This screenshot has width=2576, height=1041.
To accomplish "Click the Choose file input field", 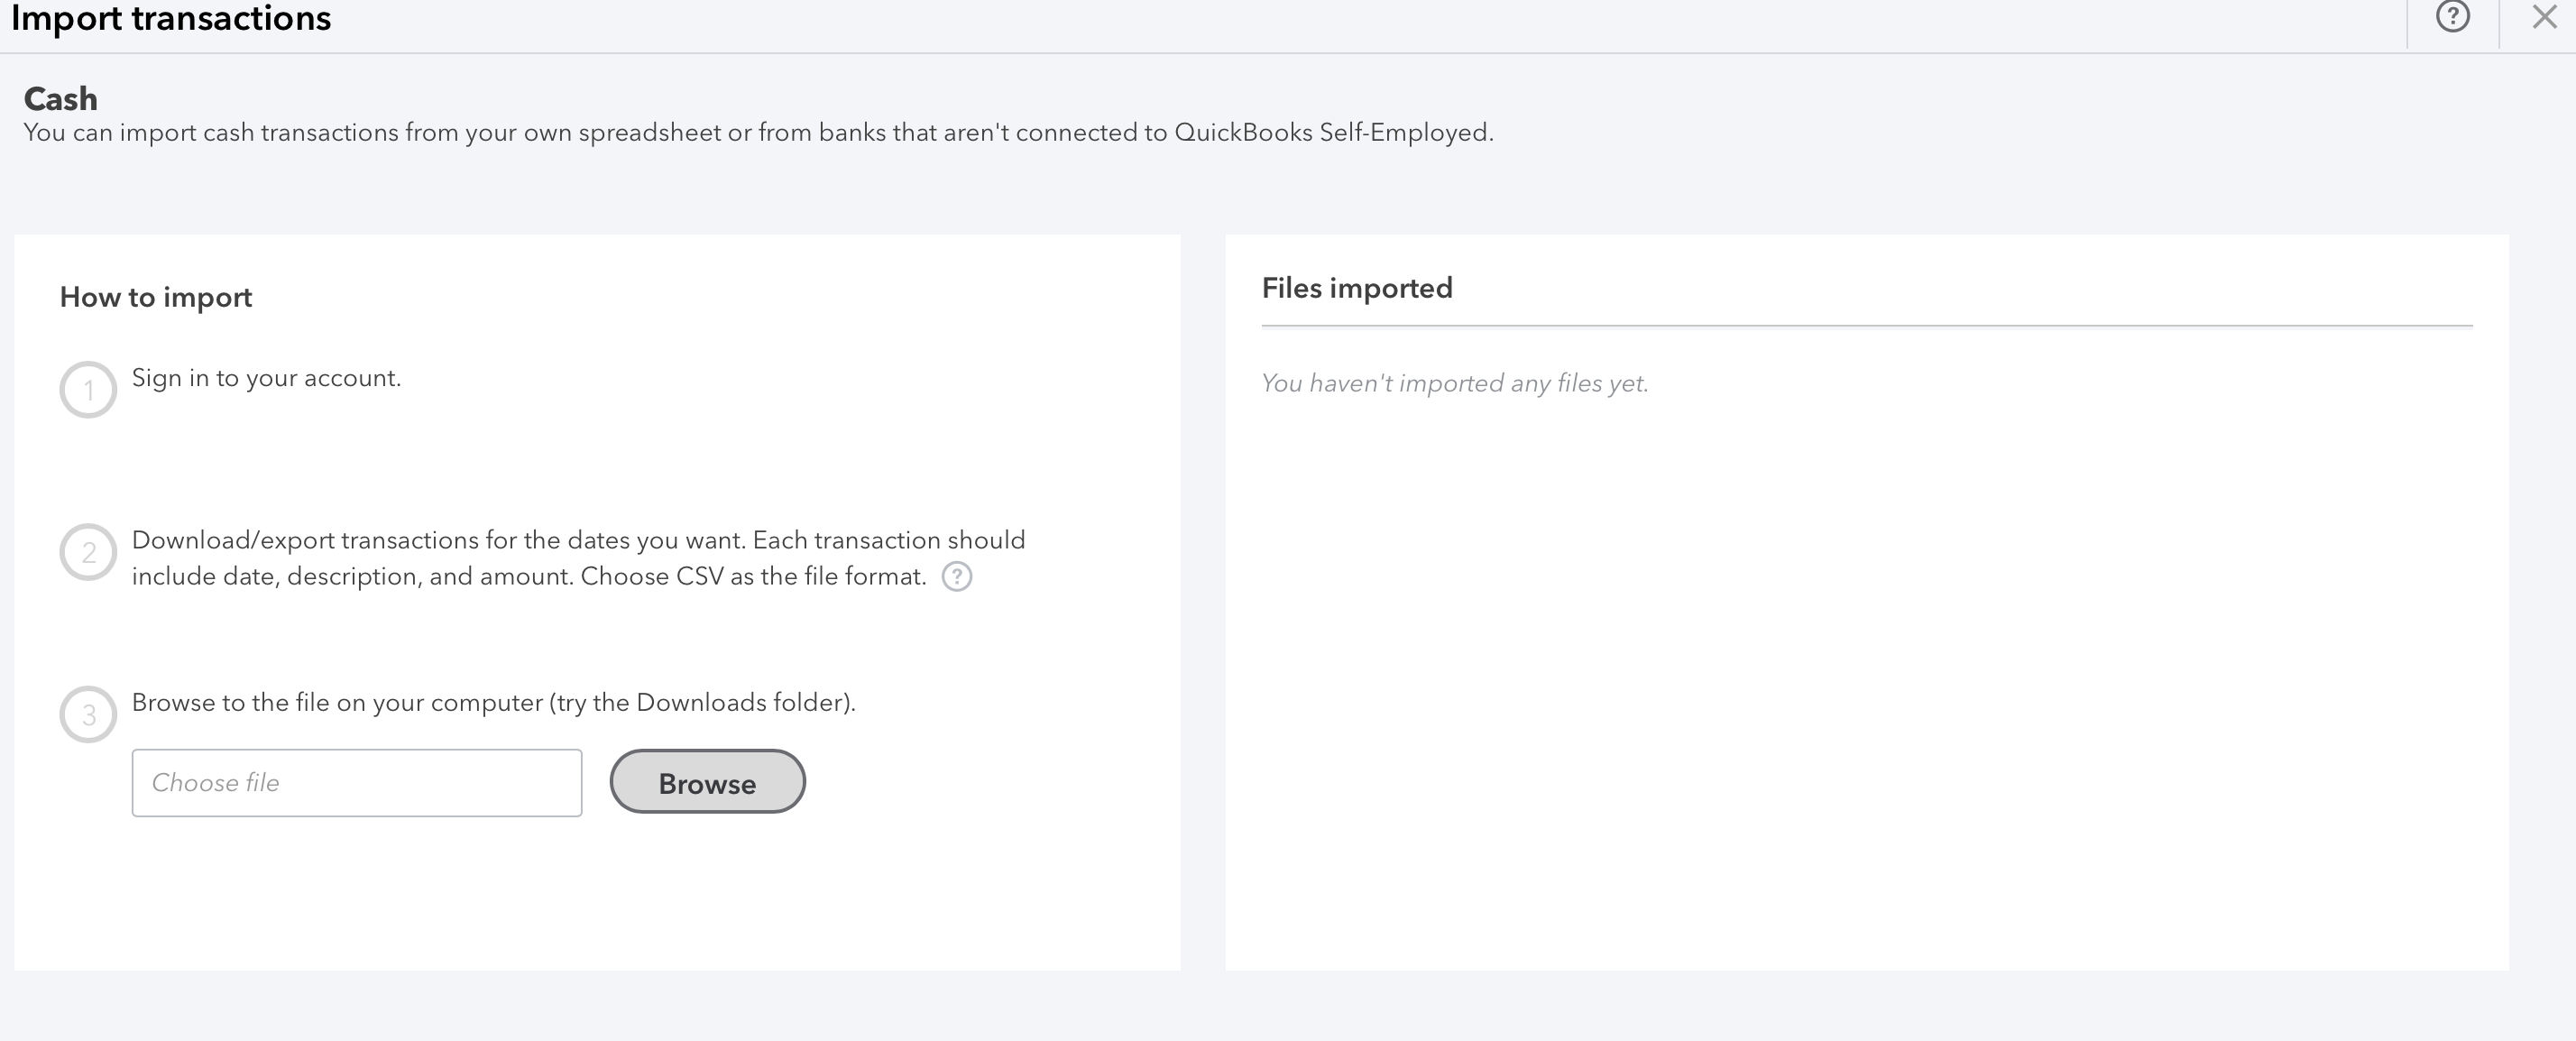I will tap(357, 783).
